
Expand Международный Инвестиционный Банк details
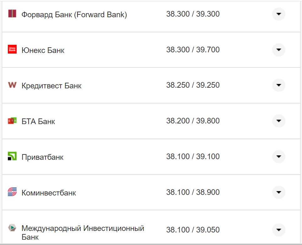(278, 230)
